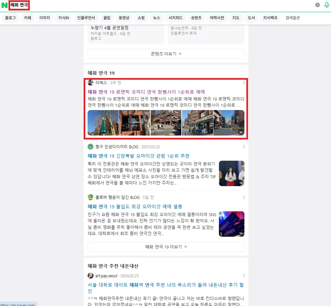Open the 빛나는언덕 인플루언서 토픽 card
The image size is (331, 306).
(206, 34)
